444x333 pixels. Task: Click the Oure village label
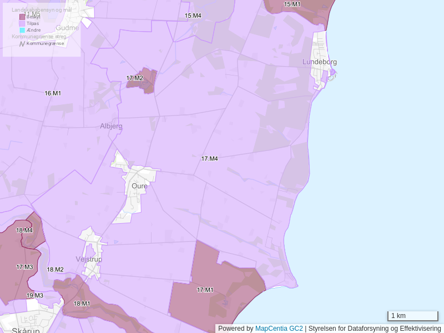point(139,186)
